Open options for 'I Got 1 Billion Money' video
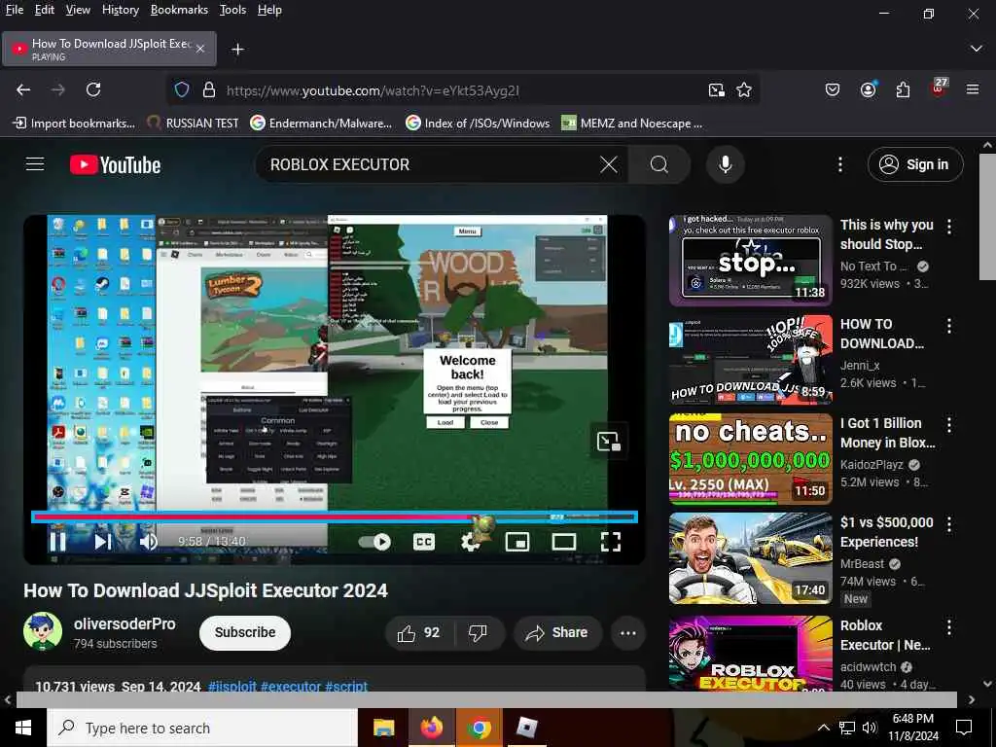 pos(949,425)
